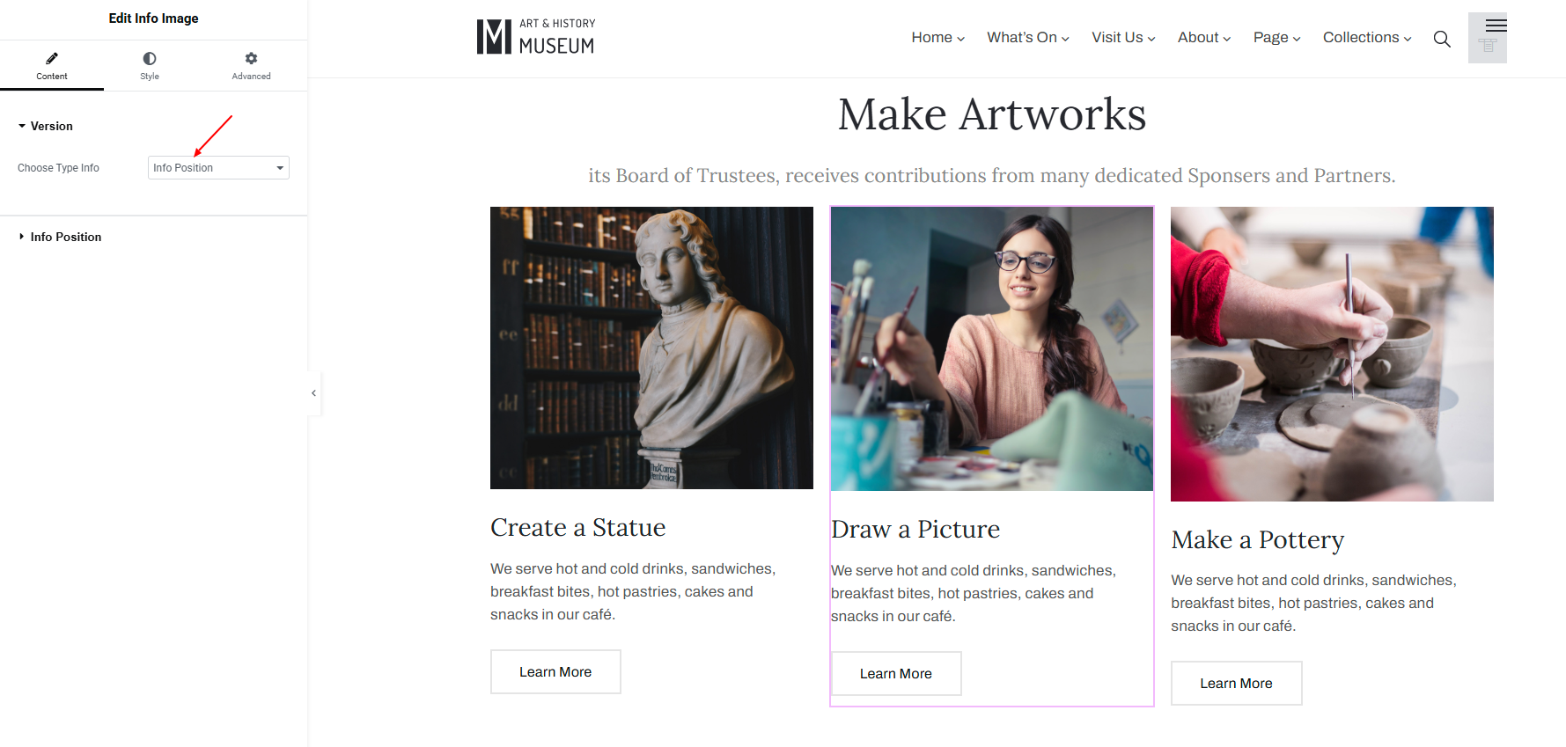Collapse the Version section
Image resolution: width=1566 pixels, height=747 pixels.
[x=46, y=126]
